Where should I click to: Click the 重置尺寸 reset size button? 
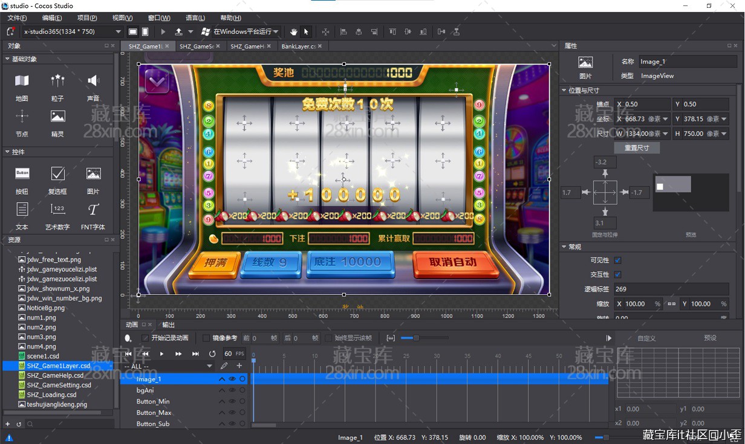pyautogui.click(x=637, y=148)
